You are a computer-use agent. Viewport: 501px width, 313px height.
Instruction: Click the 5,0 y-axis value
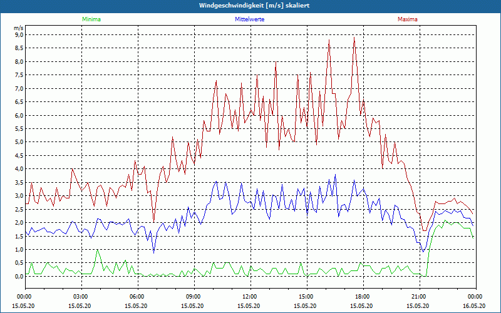point(20,142)
